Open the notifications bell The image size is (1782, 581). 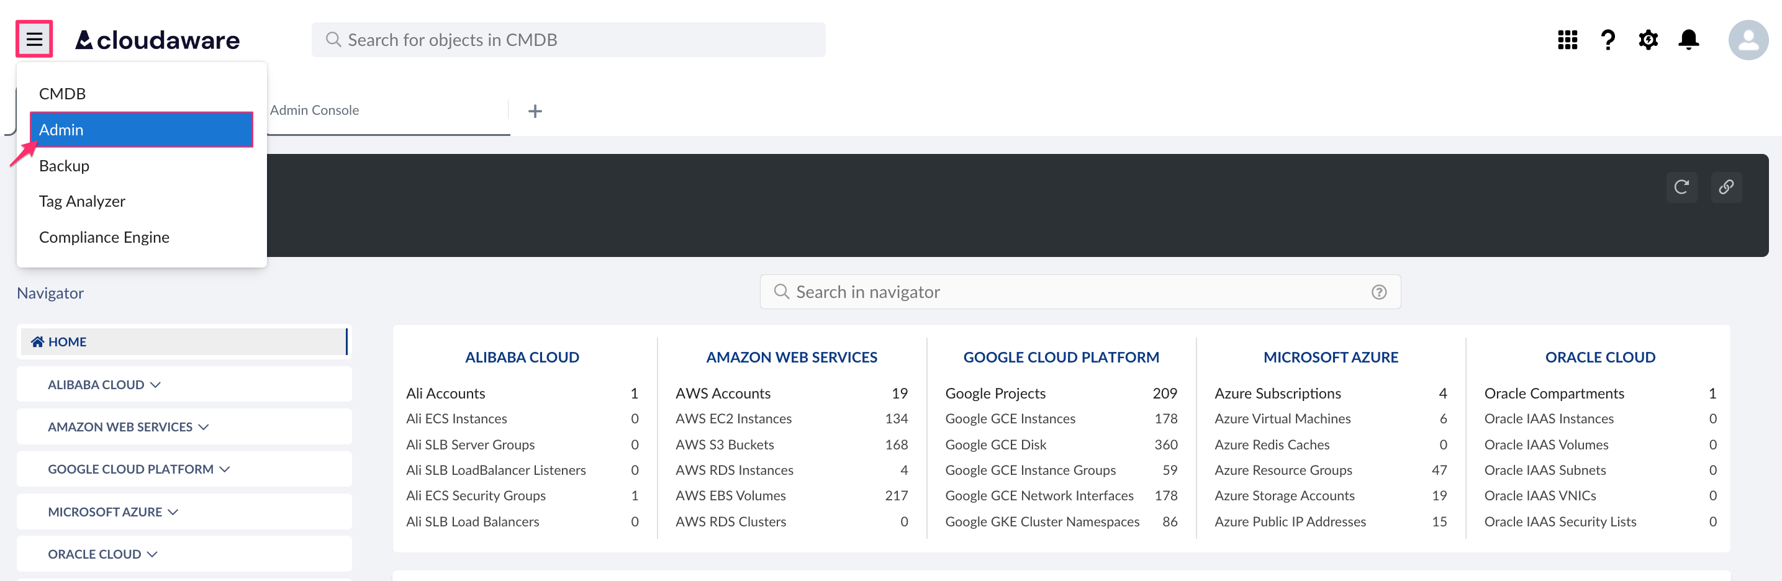pos(1689,40)
